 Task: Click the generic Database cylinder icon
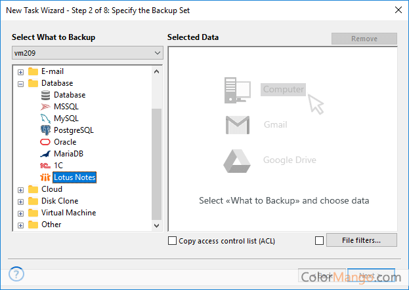tap(45, 95)
